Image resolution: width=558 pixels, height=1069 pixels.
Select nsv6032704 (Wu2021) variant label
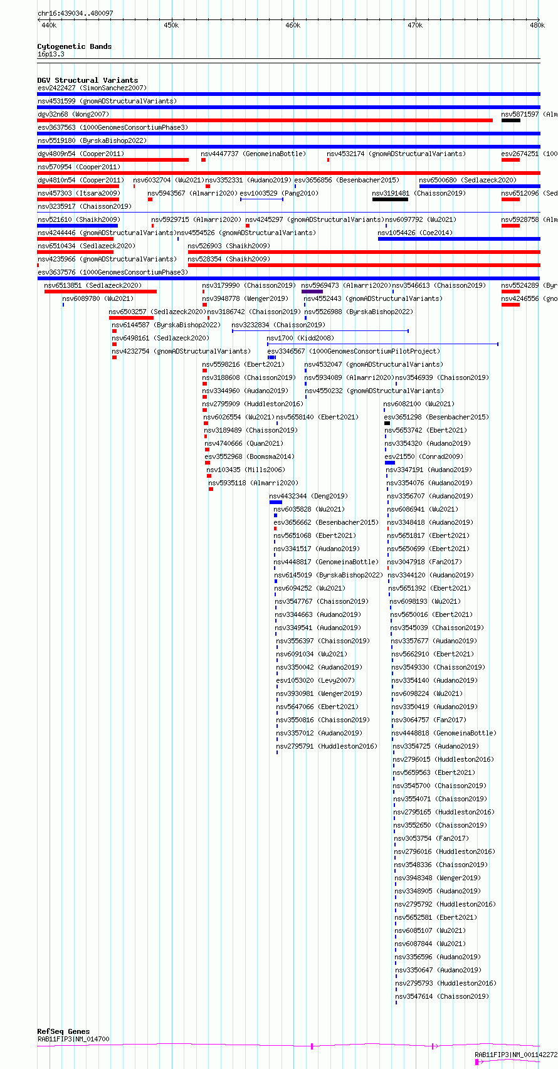[x=169, y=181]
